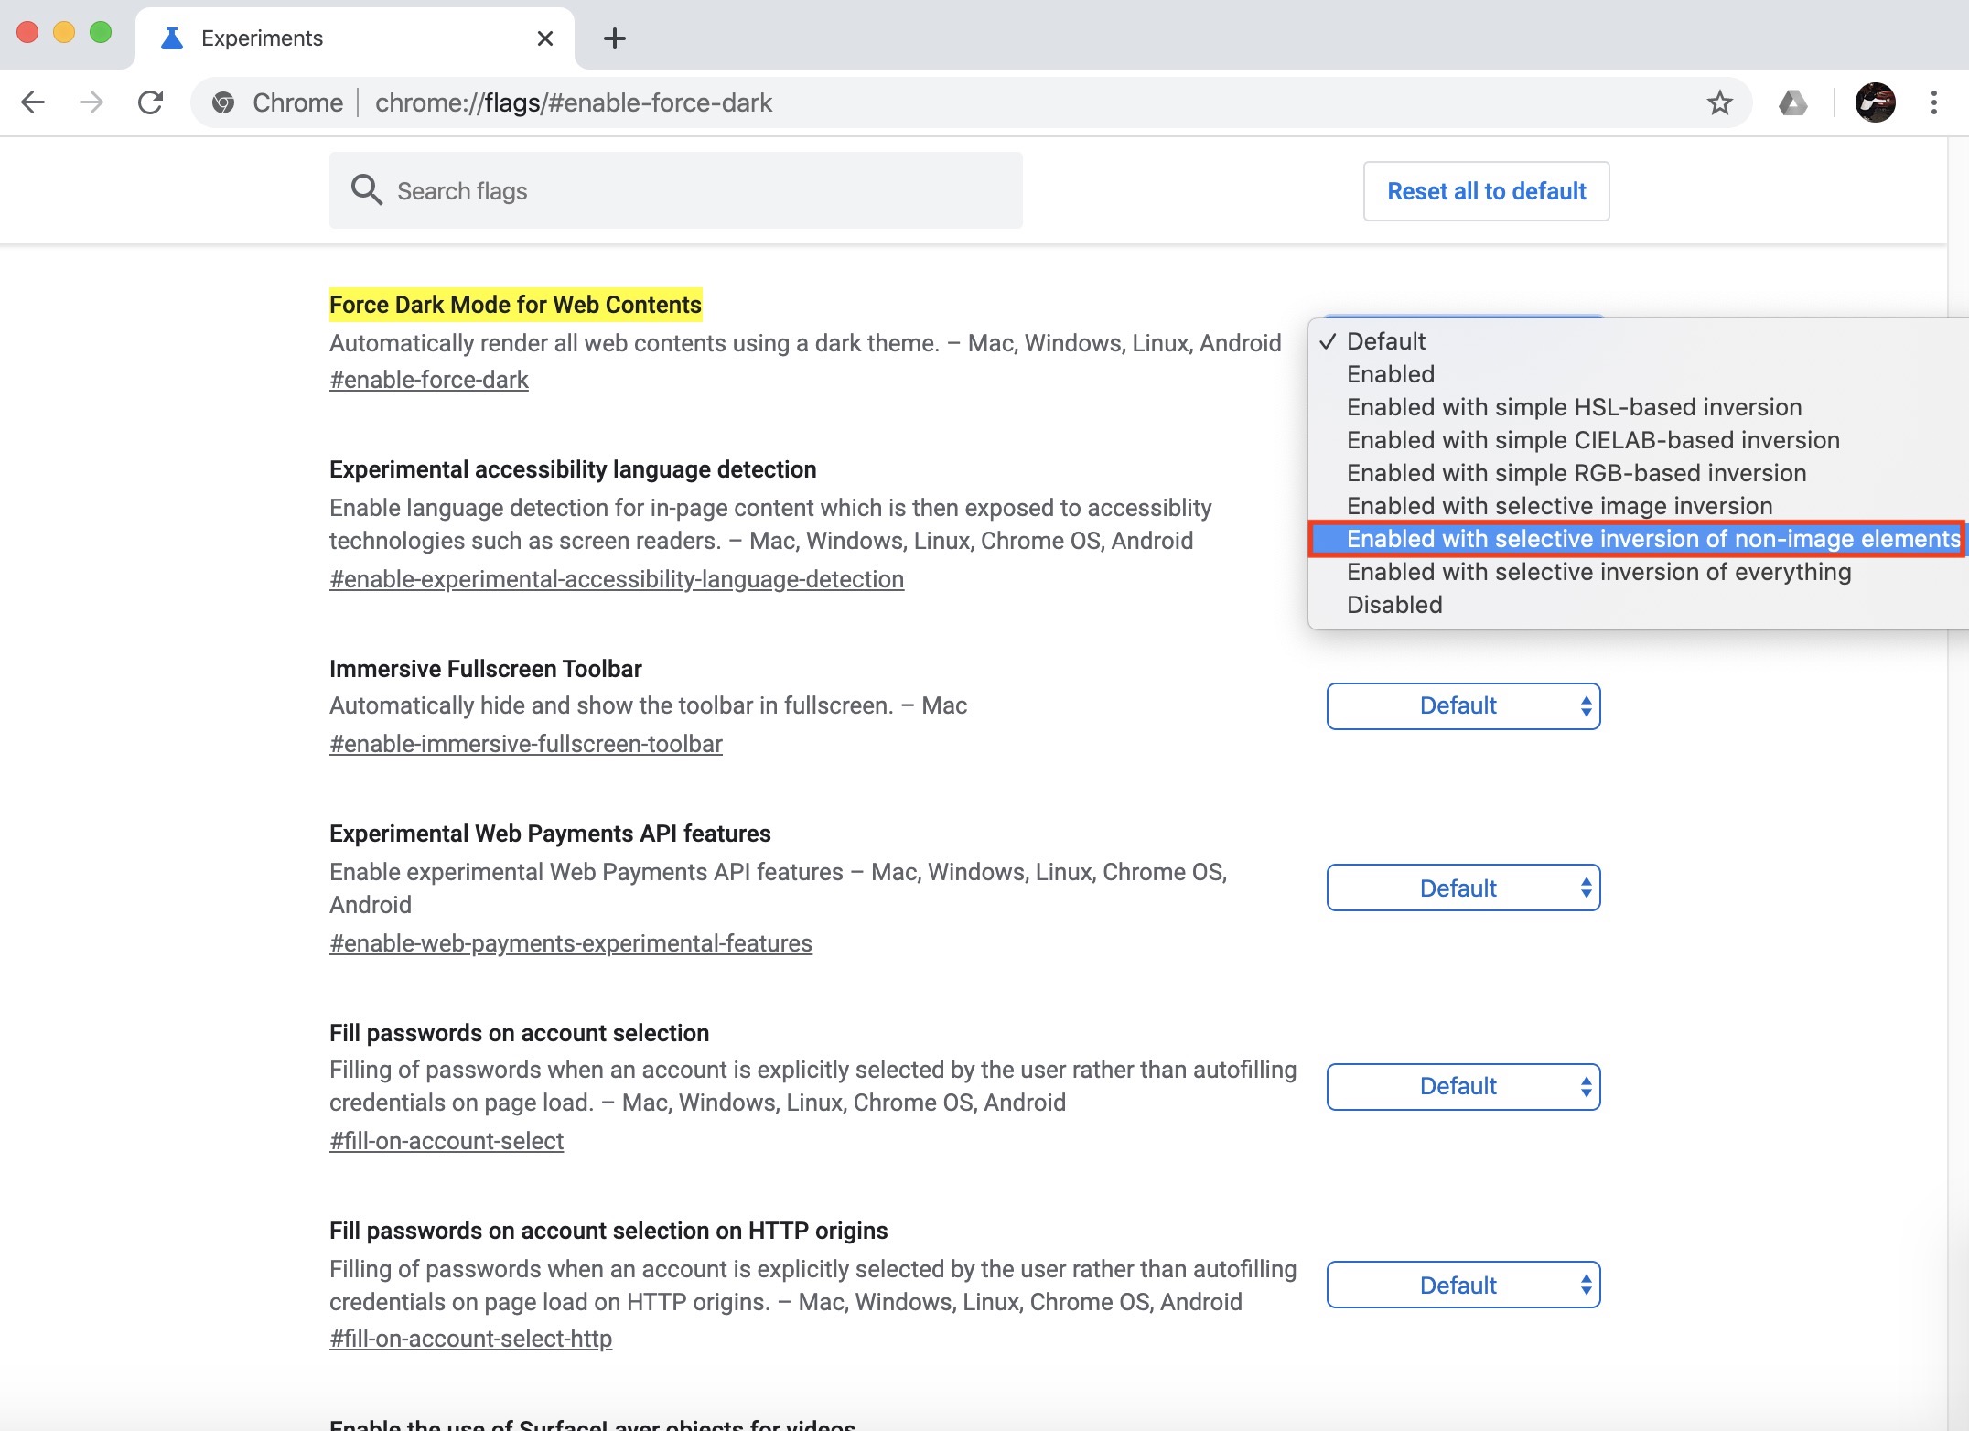Viewport: 1969px width, 1431px height.
Task: Reload the current page
Action: pyautogui.click(x=150, y=102)
